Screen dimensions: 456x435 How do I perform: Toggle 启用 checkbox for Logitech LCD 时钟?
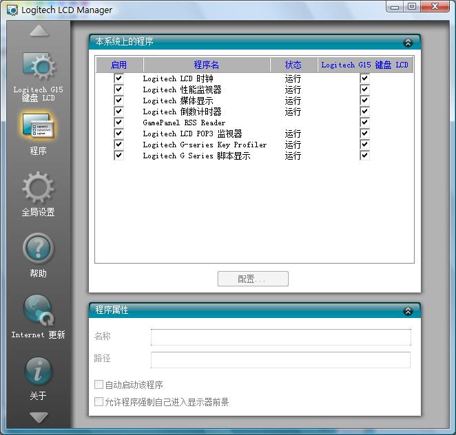point(118,78)
